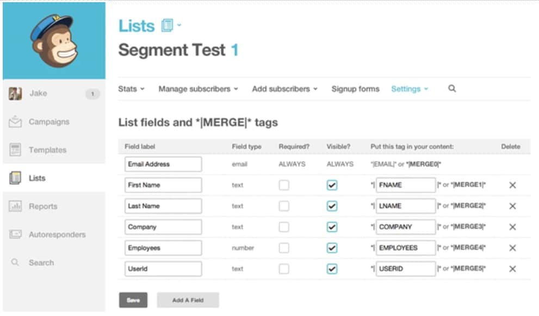Screen dimensions: 539x316
Task: Click the Templates sidebar icon
Action: (15, 150)
